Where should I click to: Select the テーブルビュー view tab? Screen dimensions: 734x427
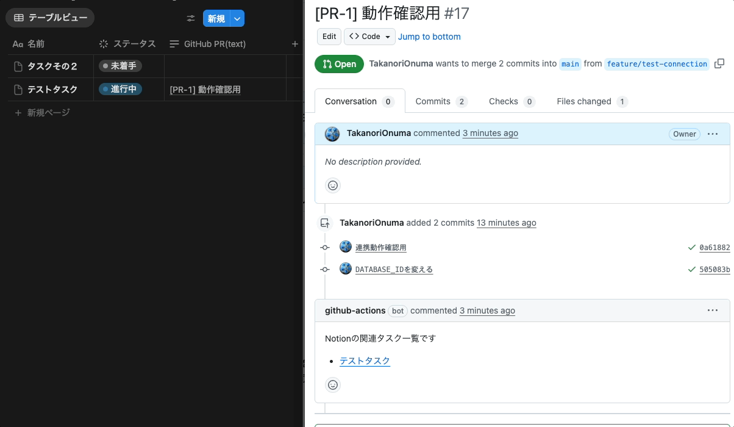[x=51, y=18]
